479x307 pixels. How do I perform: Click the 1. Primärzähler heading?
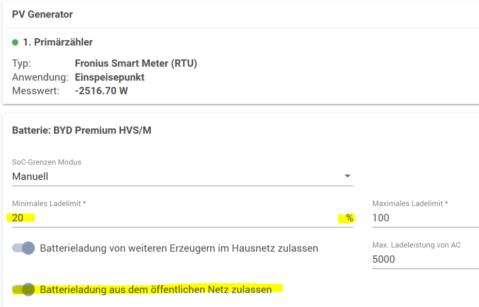tap(58, 42)
